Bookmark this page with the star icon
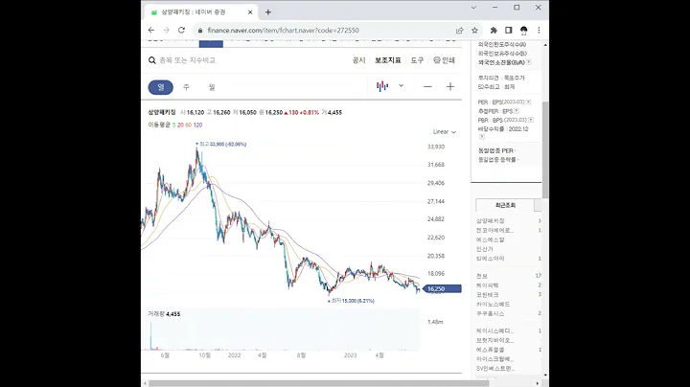The height and width of the screenshot is (387, 690). [474, 31]
